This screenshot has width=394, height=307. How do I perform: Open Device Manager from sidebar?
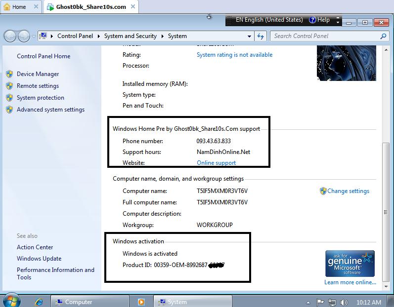point(38,74)
